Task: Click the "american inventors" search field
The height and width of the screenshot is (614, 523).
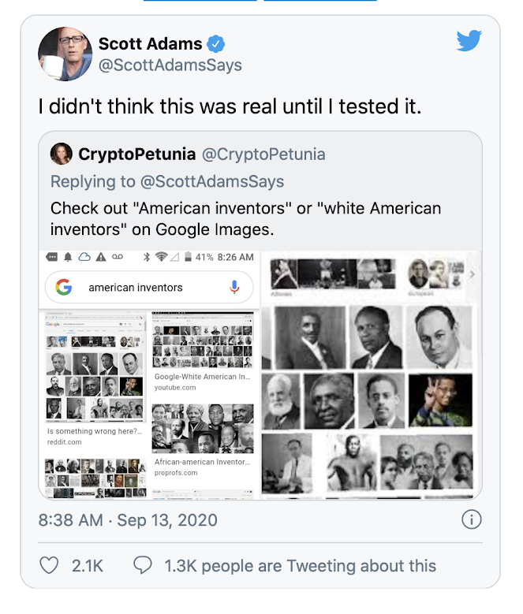Action: pos(142,288)
